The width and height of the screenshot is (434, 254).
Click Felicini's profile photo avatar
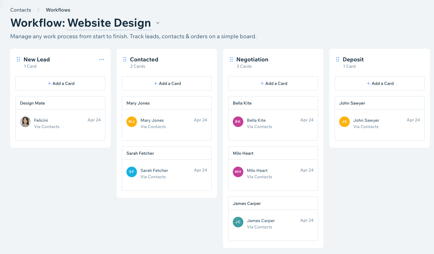tap(25, 122)
